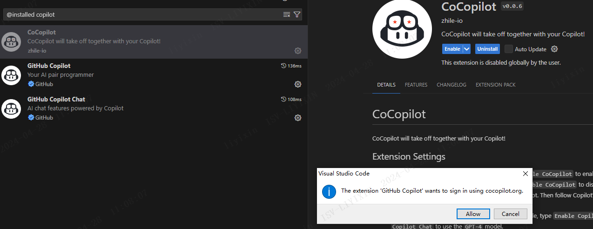Select the GitHub Copilot extension row

coord(154,75)
